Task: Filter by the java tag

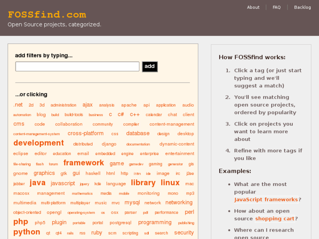Action: [x=37, y=183]
